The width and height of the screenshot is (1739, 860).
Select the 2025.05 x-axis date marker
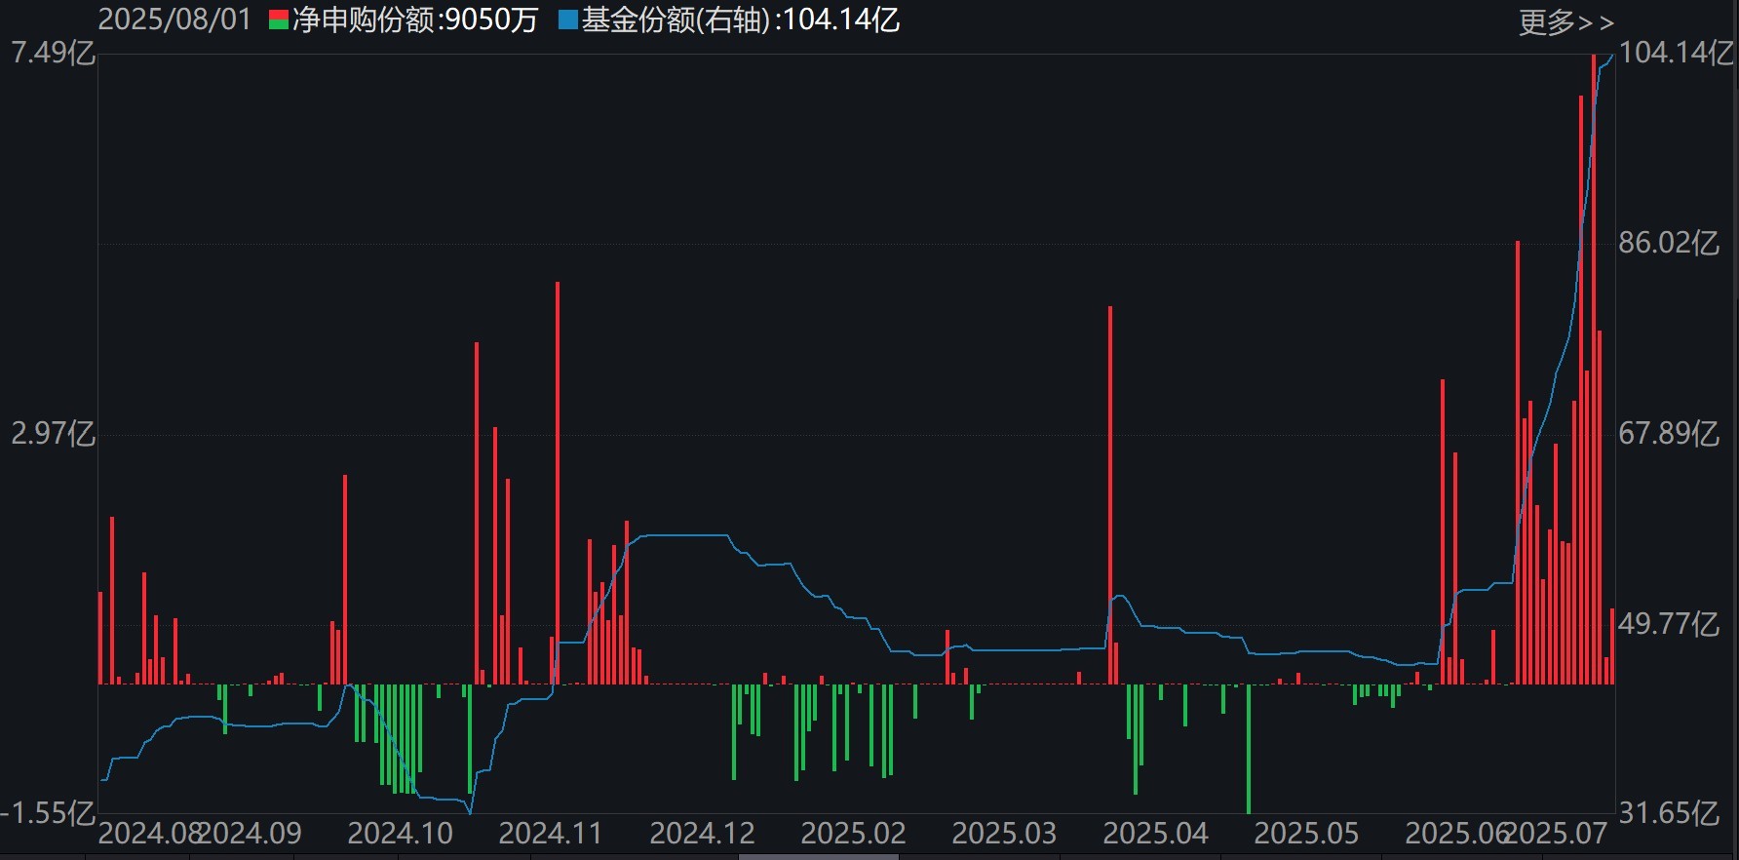click(1306, 834)
